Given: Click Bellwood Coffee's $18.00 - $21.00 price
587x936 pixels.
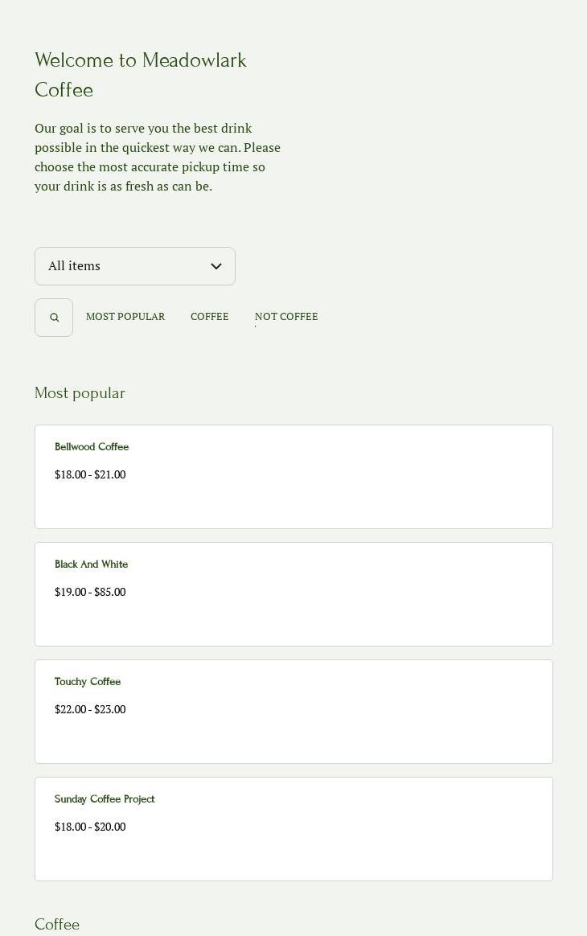Looking at the screenshot, I should point(90,475).
